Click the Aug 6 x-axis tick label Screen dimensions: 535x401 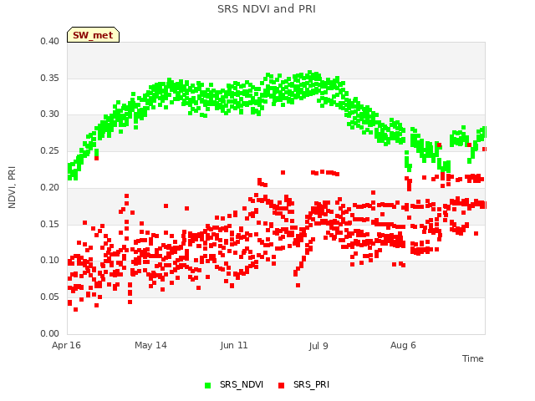click(x=403, y=345)
